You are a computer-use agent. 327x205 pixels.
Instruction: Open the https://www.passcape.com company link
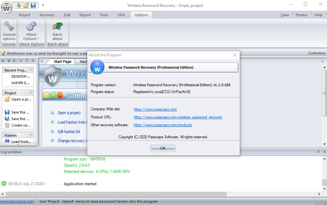[155, 109]
